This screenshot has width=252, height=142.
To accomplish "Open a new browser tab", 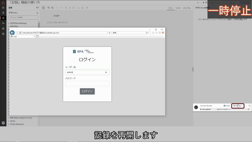I will (x=37, y=36).
